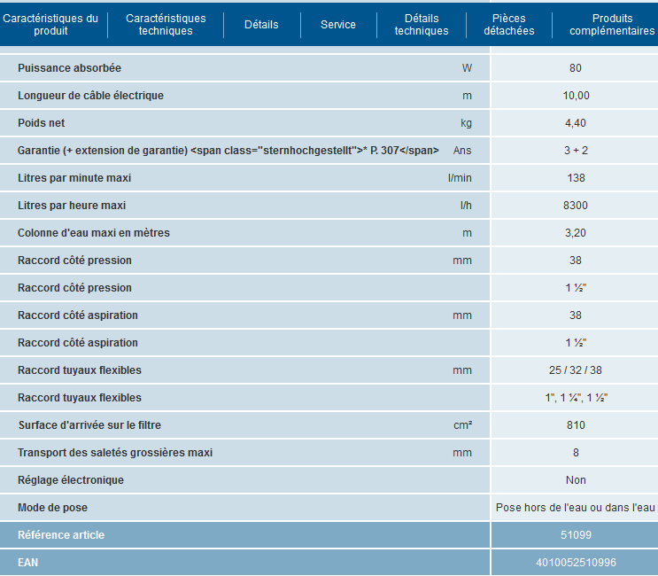Select EAN number 4010052510996
The width and height of the screenshot is (658, 576).
coord(576,563)
